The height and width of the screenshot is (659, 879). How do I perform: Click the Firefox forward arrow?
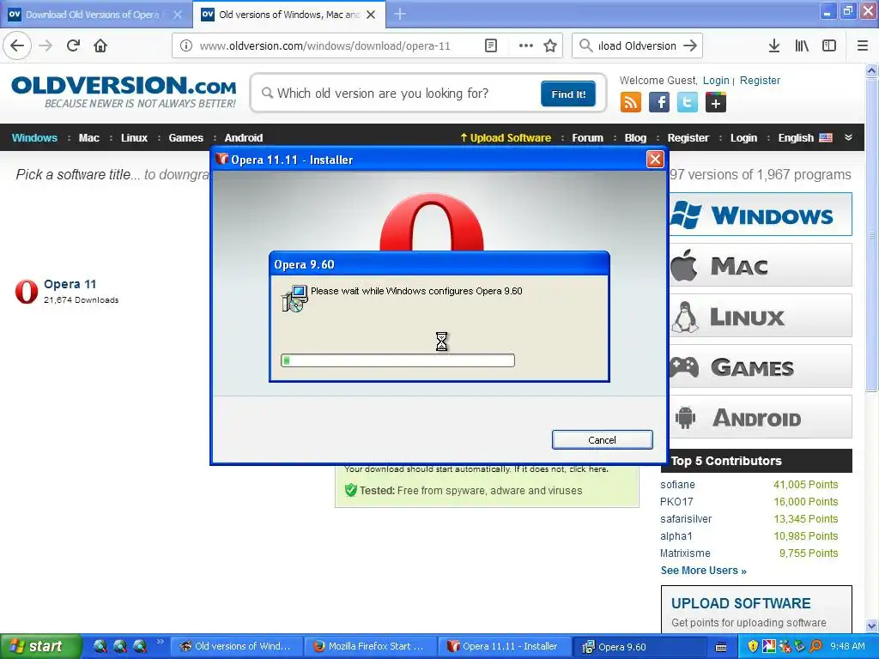coord(45,45)
